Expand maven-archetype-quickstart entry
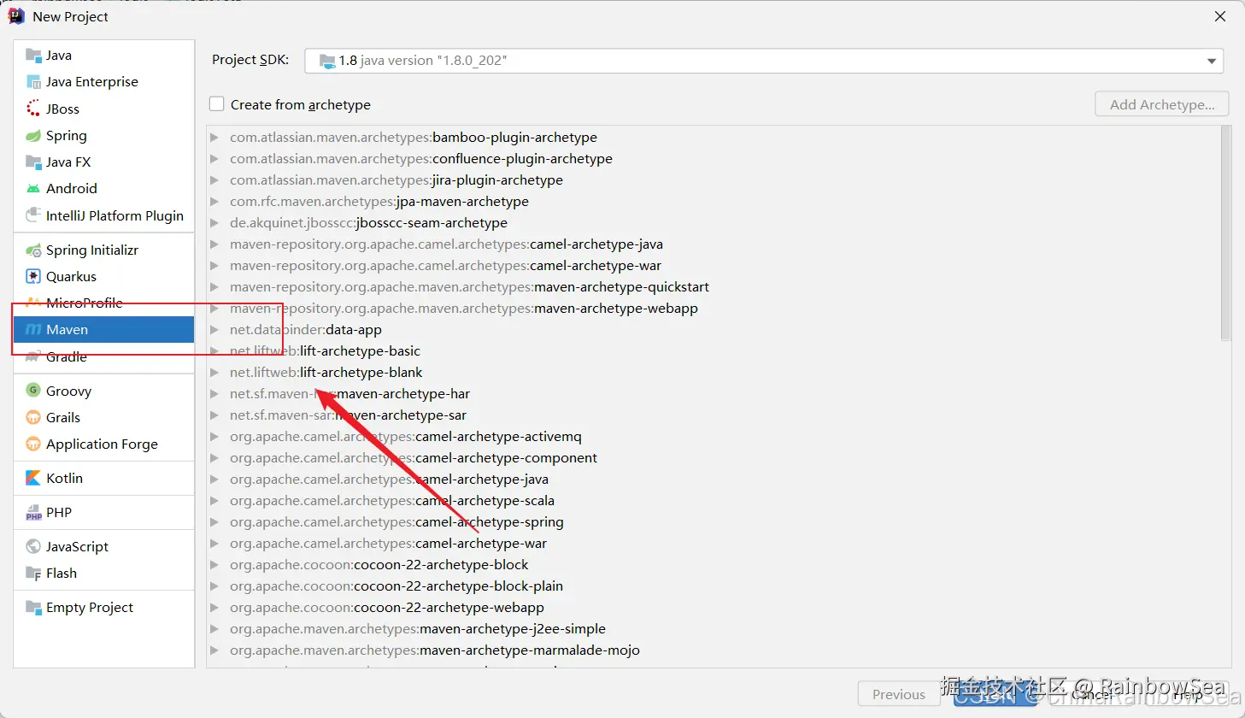1245x718 pixels. 214,287
